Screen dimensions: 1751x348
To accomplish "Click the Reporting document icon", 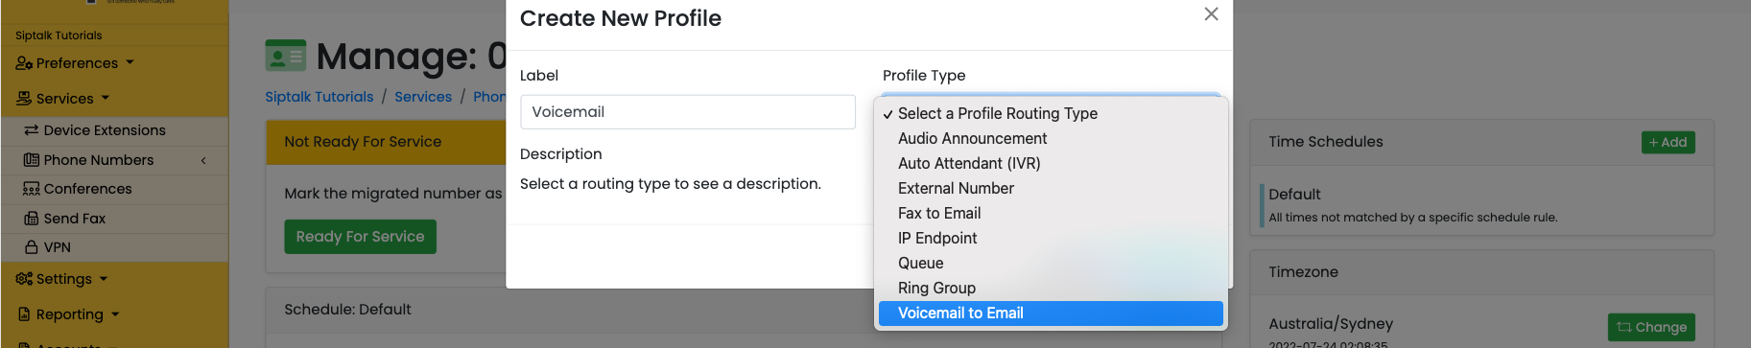I will 24,314.
